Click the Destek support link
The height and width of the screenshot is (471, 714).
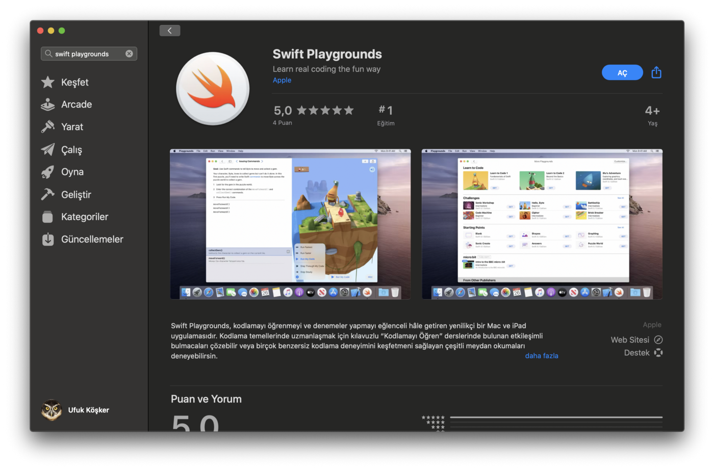click(x=643, y=353)
